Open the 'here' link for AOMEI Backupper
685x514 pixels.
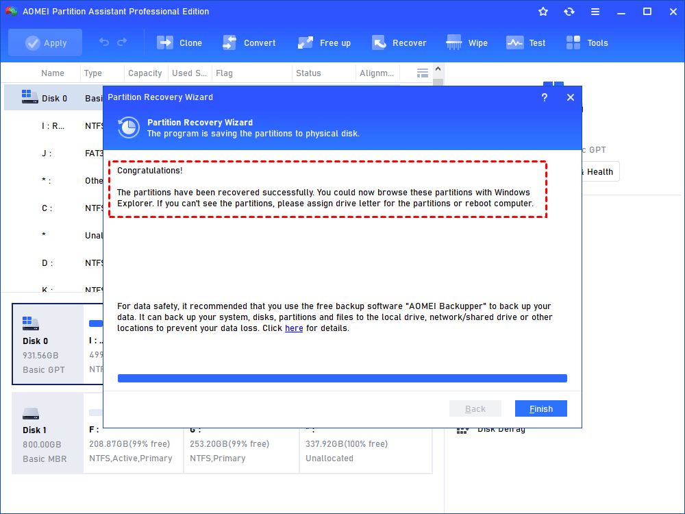pos(294,328)
